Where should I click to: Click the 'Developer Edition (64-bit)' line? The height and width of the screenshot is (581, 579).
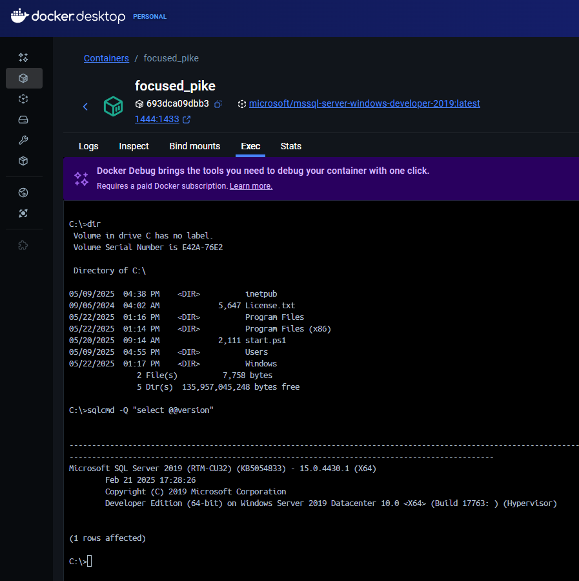click(x=330, y=503)
